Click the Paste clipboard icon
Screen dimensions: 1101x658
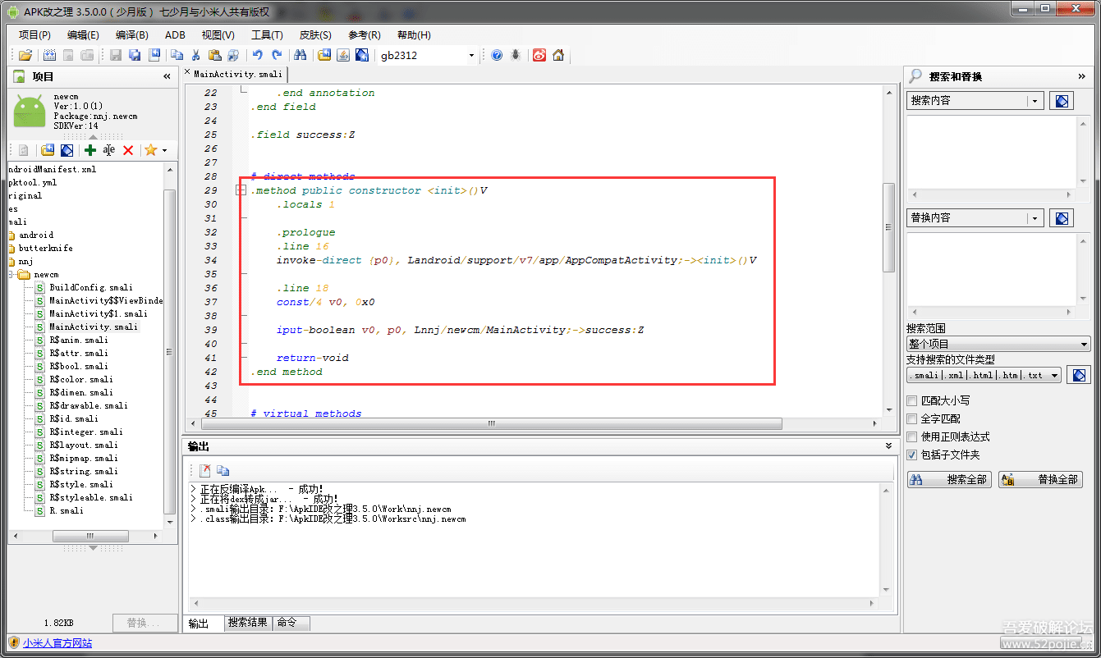(214, 55)
